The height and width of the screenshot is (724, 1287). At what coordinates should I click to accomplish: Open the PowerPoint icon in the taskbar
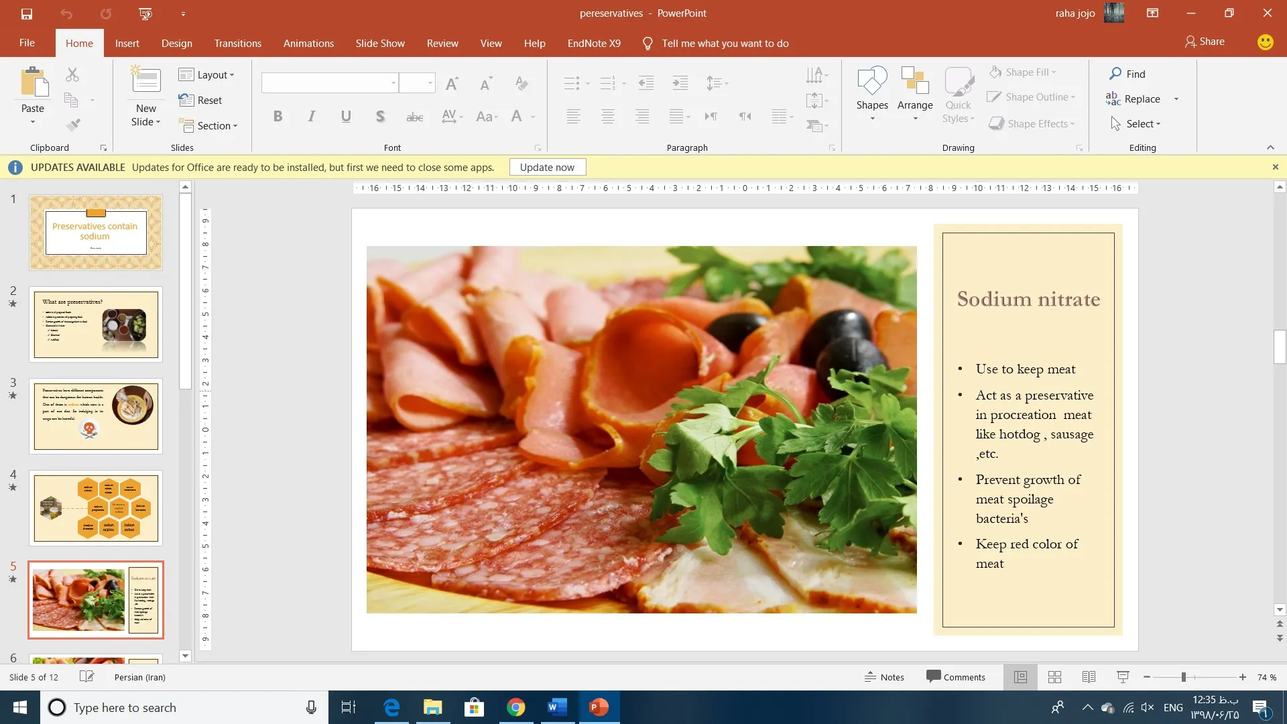click(x=599, y=707)
